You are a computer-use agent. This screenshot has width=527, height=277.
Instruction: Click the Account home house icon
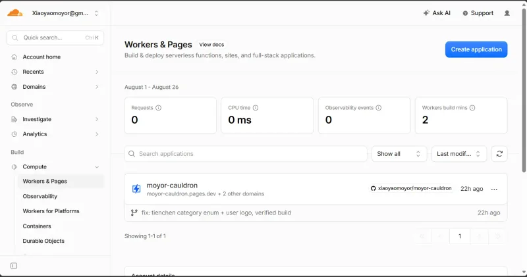point(14,57)
